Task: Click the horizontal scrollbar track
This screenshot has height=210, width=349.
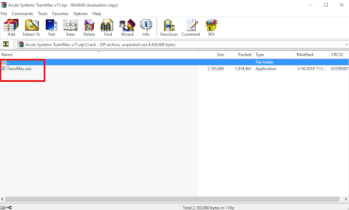Action: pos(172,199)
